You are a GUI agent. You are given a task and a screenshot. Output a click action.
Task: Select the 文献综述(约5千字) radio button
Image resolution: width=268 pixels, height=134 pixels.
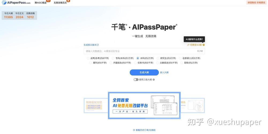[157, 63]
